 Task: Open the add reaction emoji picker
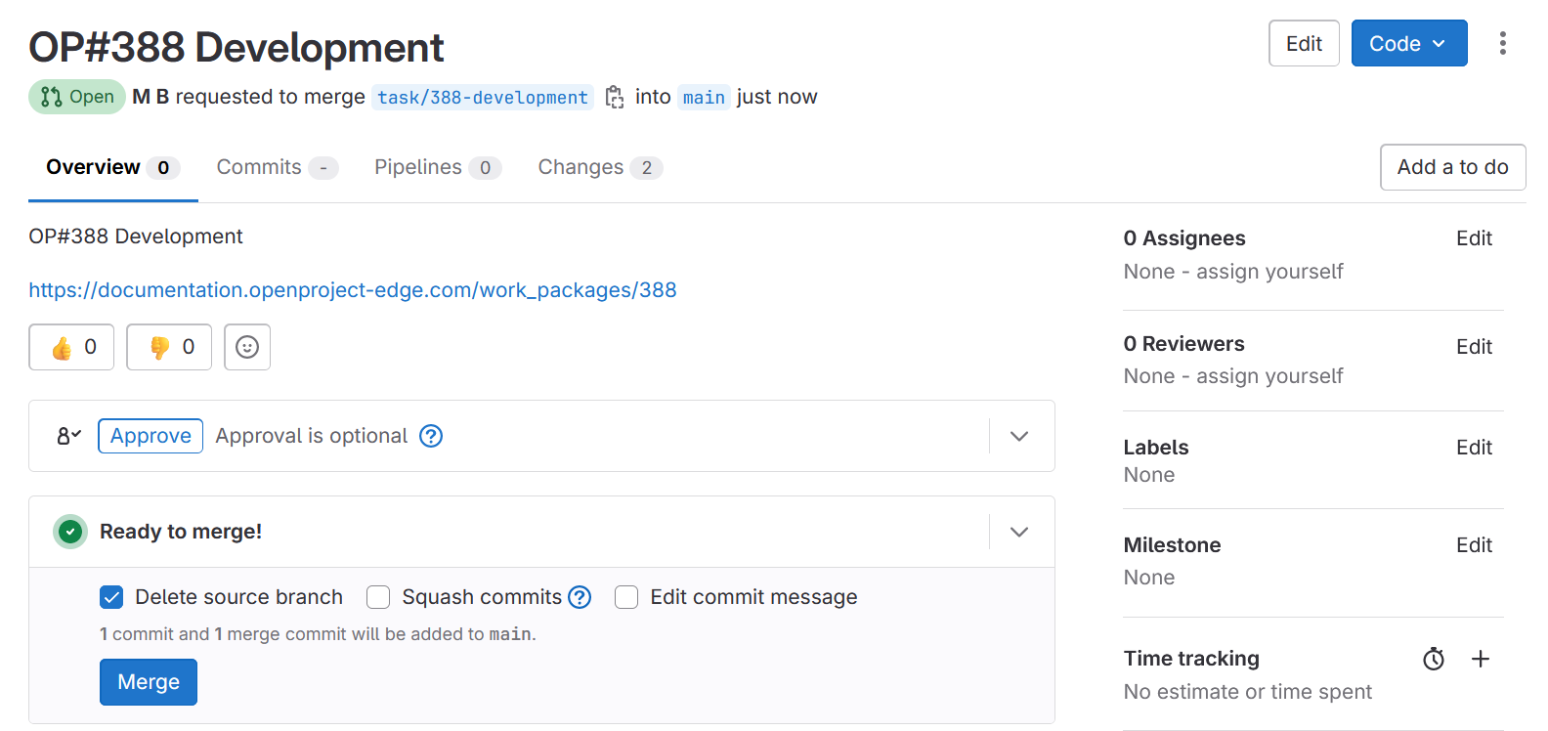tap(247, 347)
